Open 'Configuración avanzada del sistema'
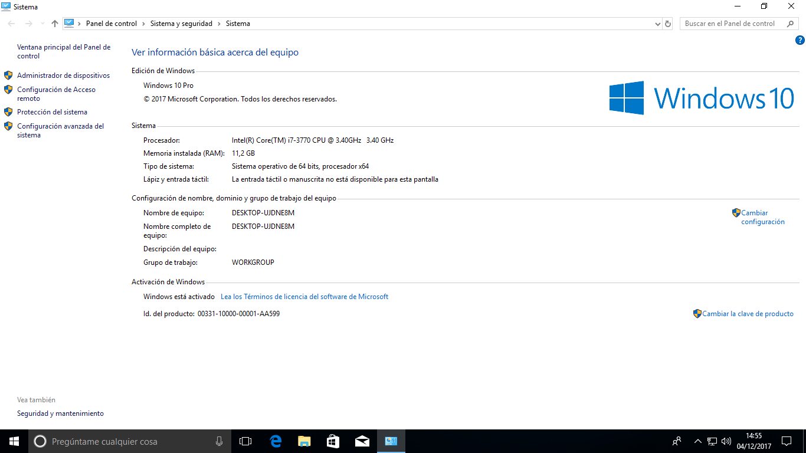This screenshot has width=806, height=453. click(x=61, y=130)
